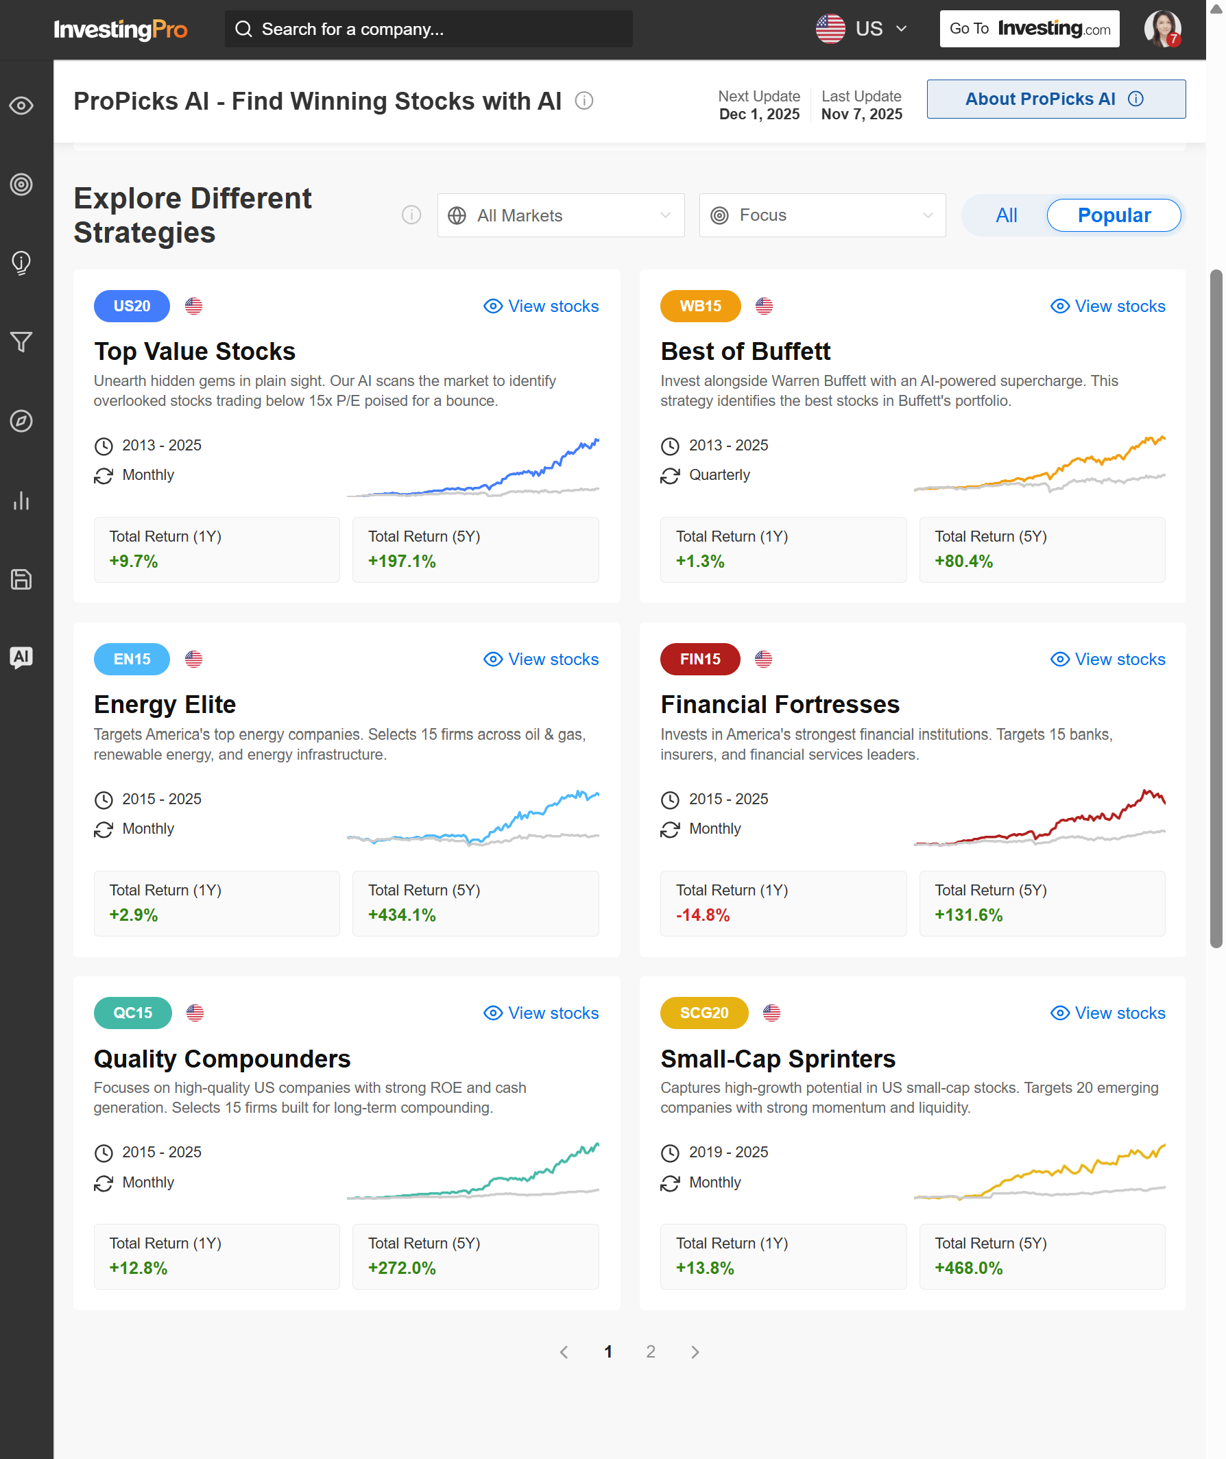View stocks for Best of Buffett
The height and width of the screenshot is (1459, 1226).
tap(1109, 306)
